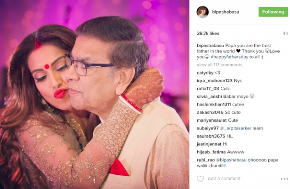Open bipashabasu username in caption
The height and width of the screenshot is (189, 290).
click(210, 46)
